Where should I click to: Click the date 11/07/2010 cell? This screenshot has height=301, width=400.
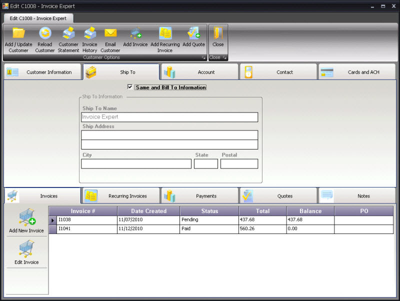(x=148, y=220)
